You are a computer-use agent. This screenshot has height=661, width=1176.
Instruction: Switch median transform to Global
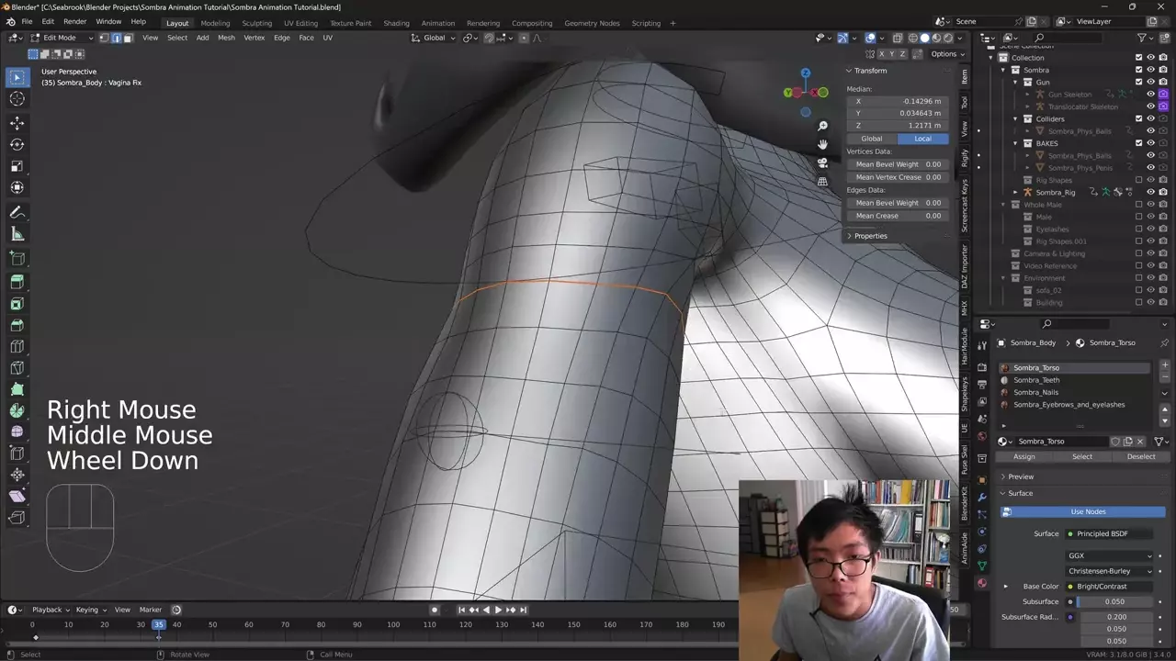pyautogui.click(x=871, y=139)
